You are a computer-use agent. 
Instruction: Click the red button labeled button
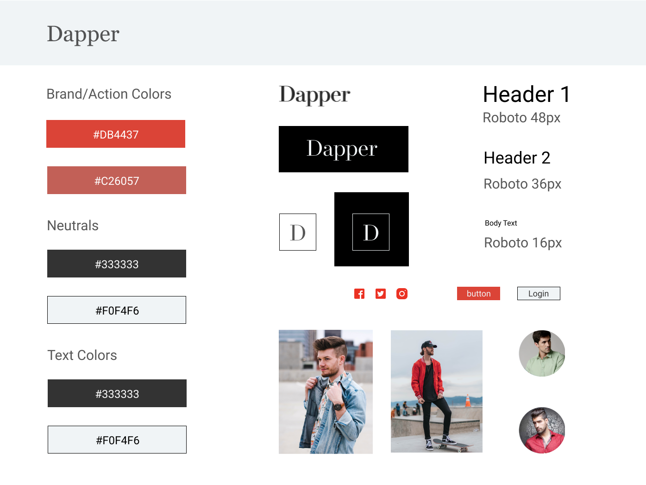pyautogui.click(x=478, y=294)
